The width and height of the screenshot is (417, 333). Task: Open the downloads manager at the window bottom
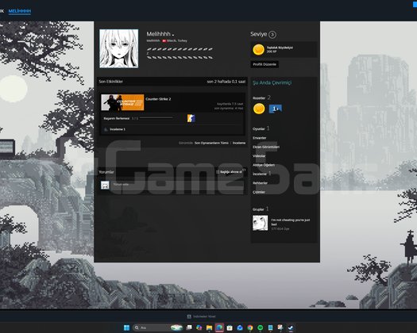(201, 316)
